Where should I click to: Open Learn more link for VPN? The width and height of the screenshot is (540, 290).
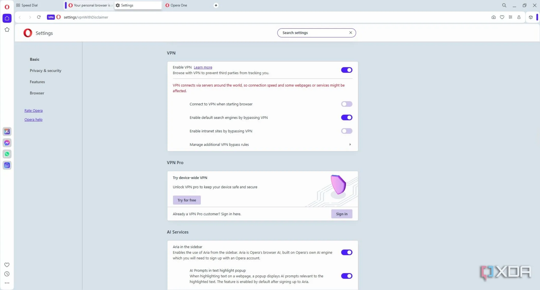pyautogui.click(x=203, y=67)
